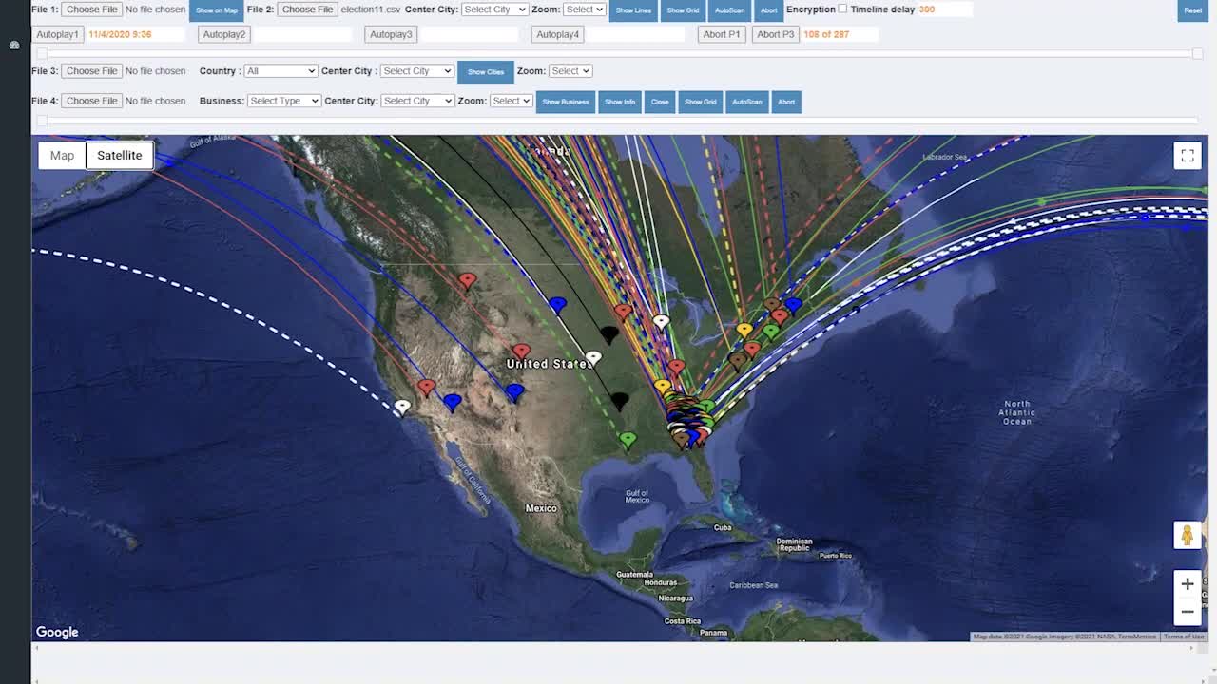Select the yellow marker near Arkansas
This screenshot has width=1217, height=684.
663,386
